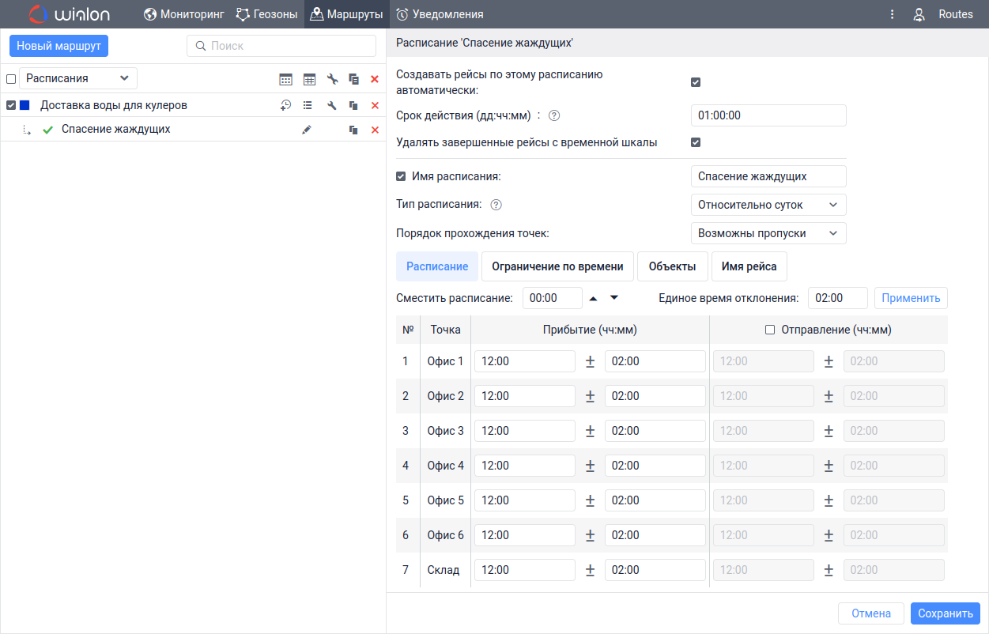Viewport: 989px width, 634px height.
Task: Shift schedule up with the up arrow
Action: click(x=593, y=298)
